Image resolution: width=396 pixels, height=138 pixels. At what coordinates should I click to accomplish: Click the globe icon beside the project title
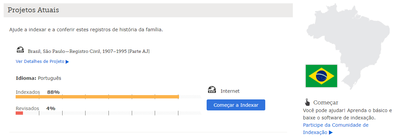coord(20,50)
